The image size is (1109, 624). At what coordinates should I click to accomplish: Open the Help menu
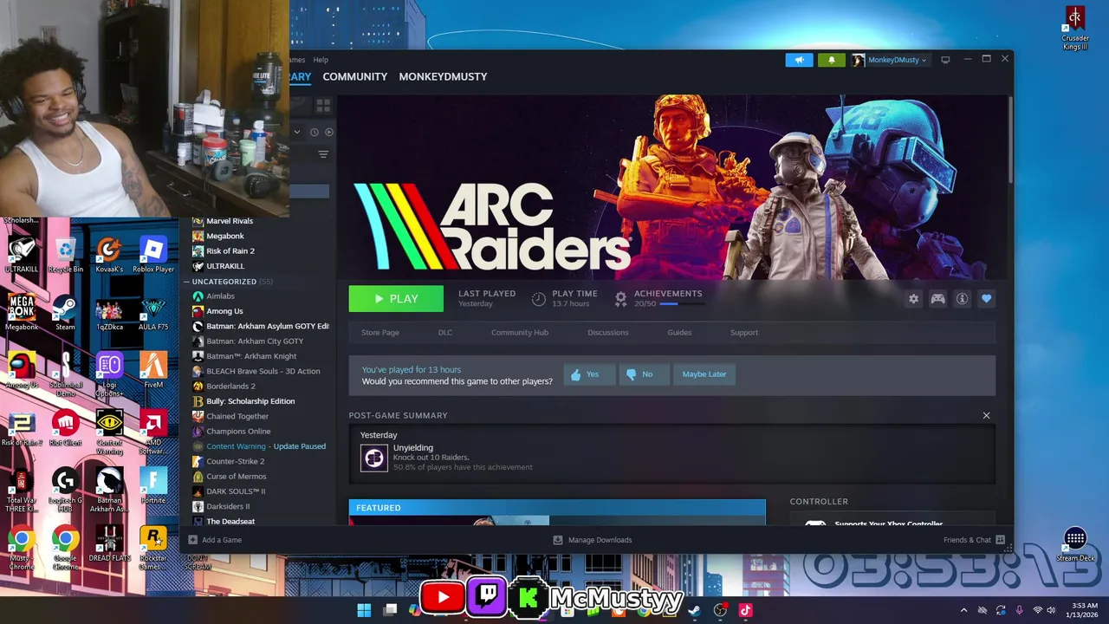tap(321, 60)
